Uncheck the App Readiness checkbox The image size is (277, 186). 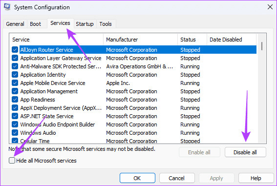(15, 100)
